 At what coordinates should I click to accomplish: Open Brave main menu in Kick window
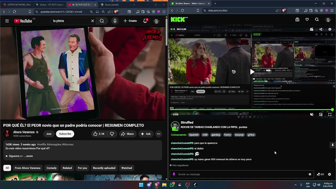(331, 10)
